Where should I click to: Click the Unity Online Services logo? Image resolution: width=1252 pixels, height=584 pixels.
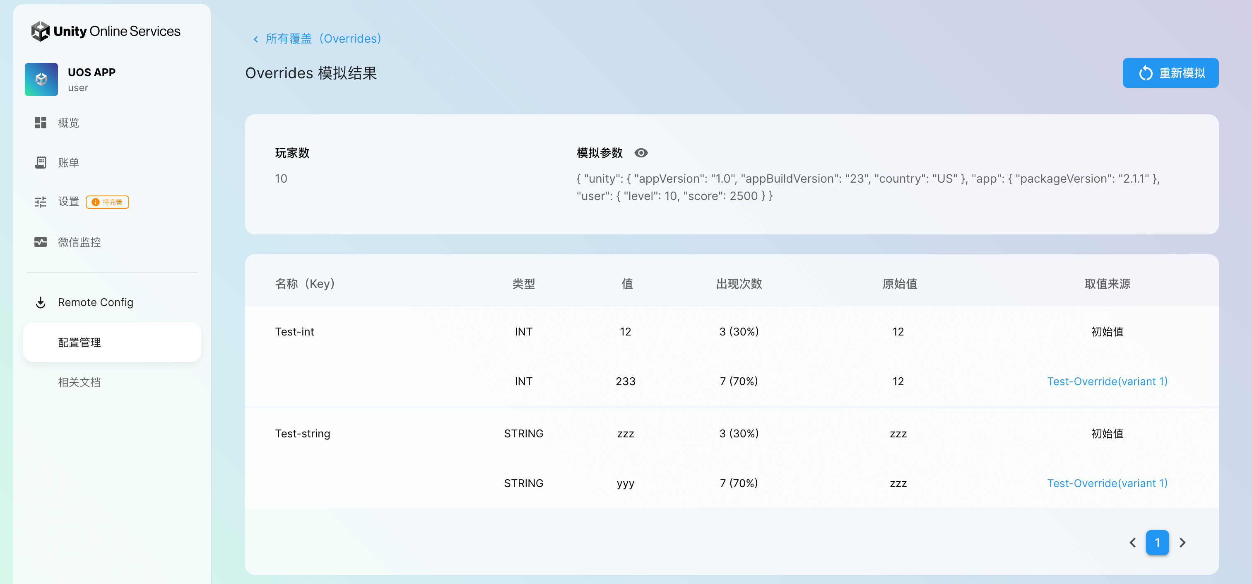click(x=106, y=31)
